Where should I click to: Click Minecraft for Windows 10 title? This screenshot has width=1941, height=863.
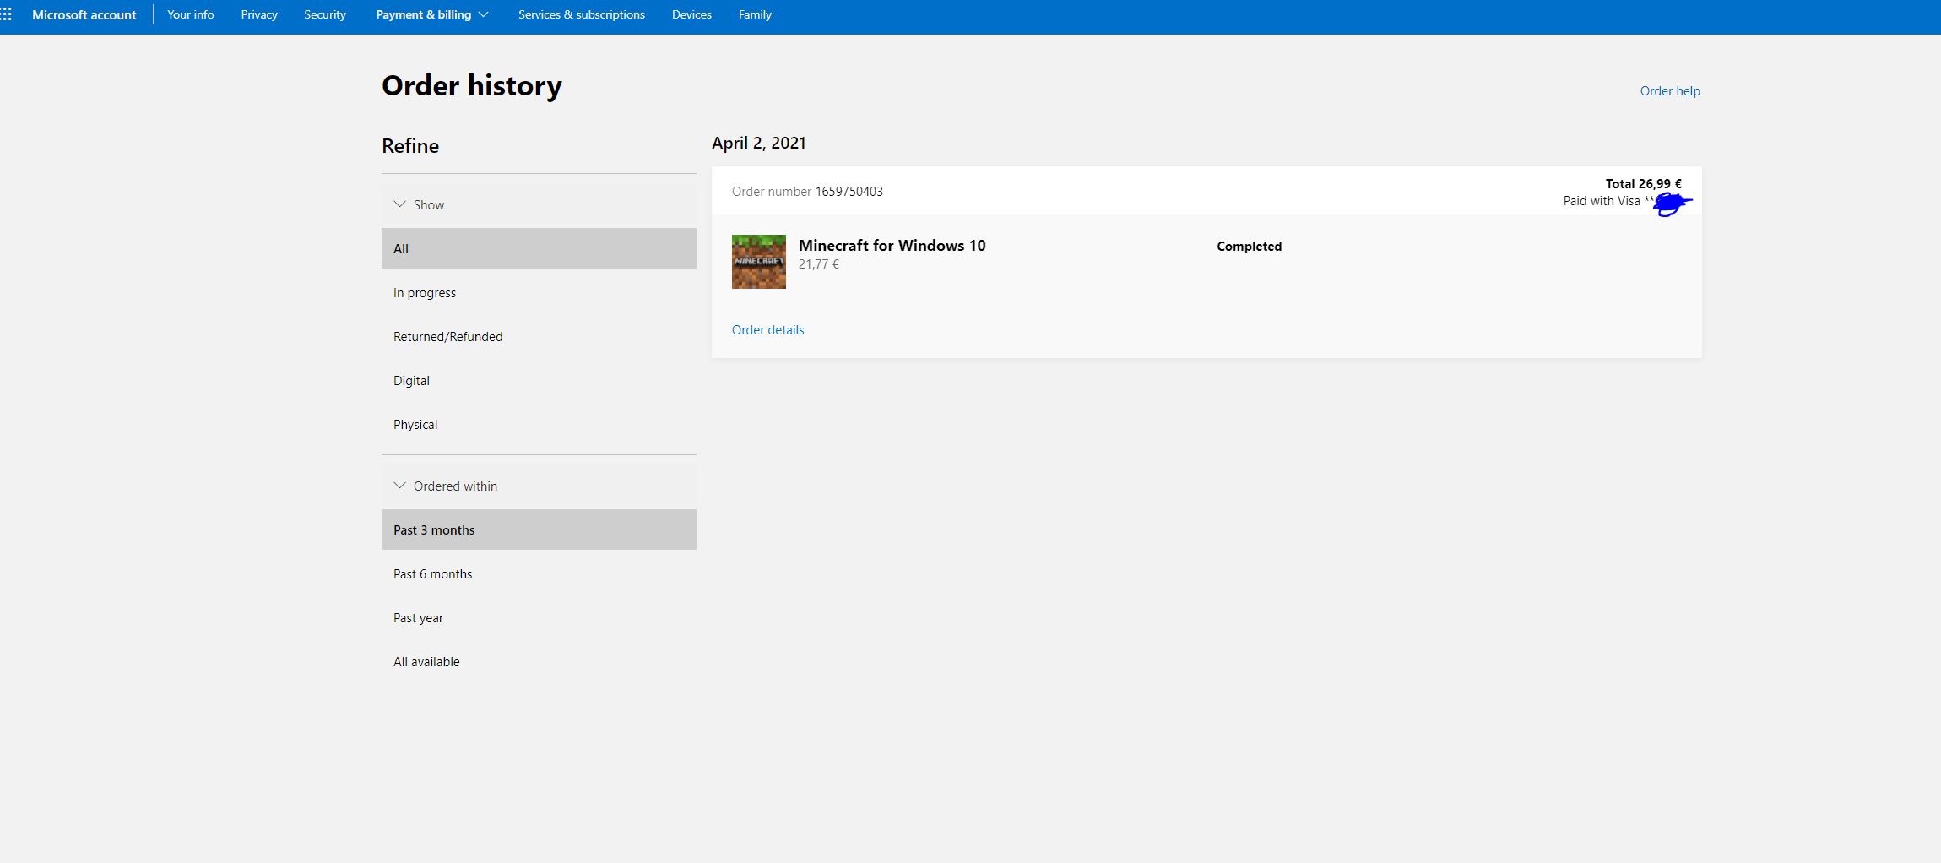[892, 246]
